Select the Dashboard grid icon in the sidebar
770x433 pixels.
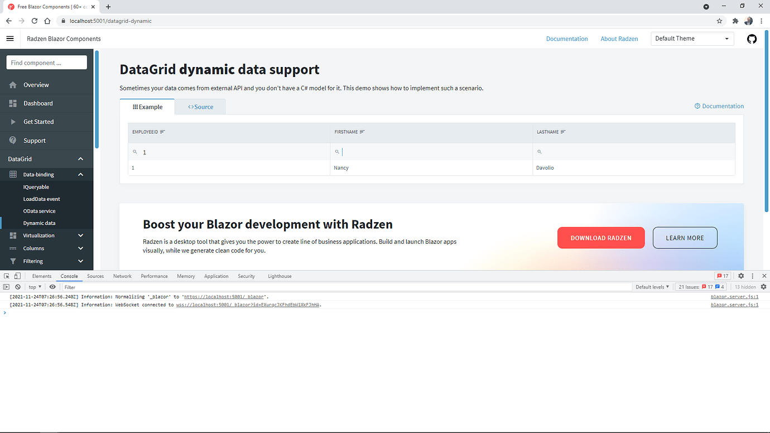(13, 103)
